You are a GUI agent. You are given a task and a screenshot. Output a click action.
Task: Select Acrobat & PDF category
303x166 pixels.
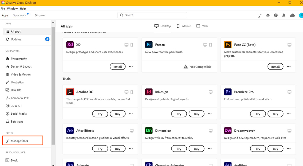pos(20,98)
